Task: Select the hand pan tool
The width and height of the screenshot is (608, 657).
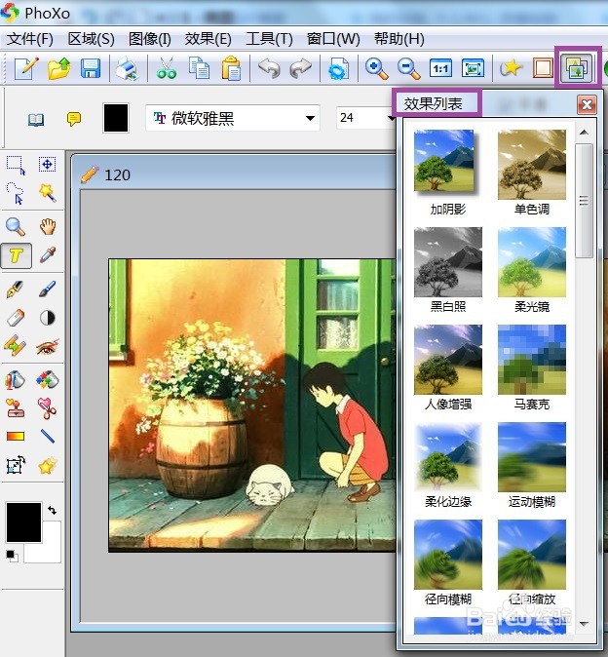Action: (48, 227)
